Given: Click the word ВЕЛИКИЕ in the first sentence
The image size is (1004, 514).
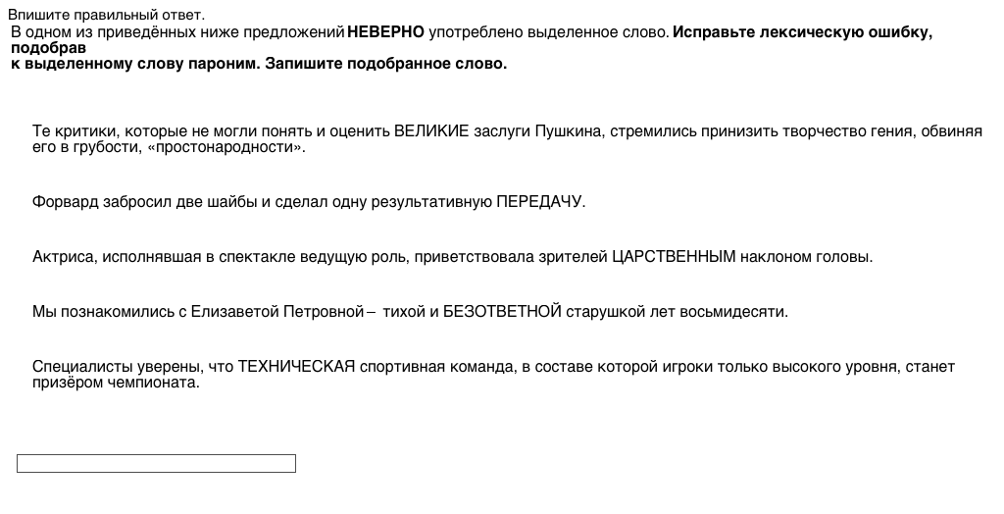Looking at the screenshot, I should (431, 131).
